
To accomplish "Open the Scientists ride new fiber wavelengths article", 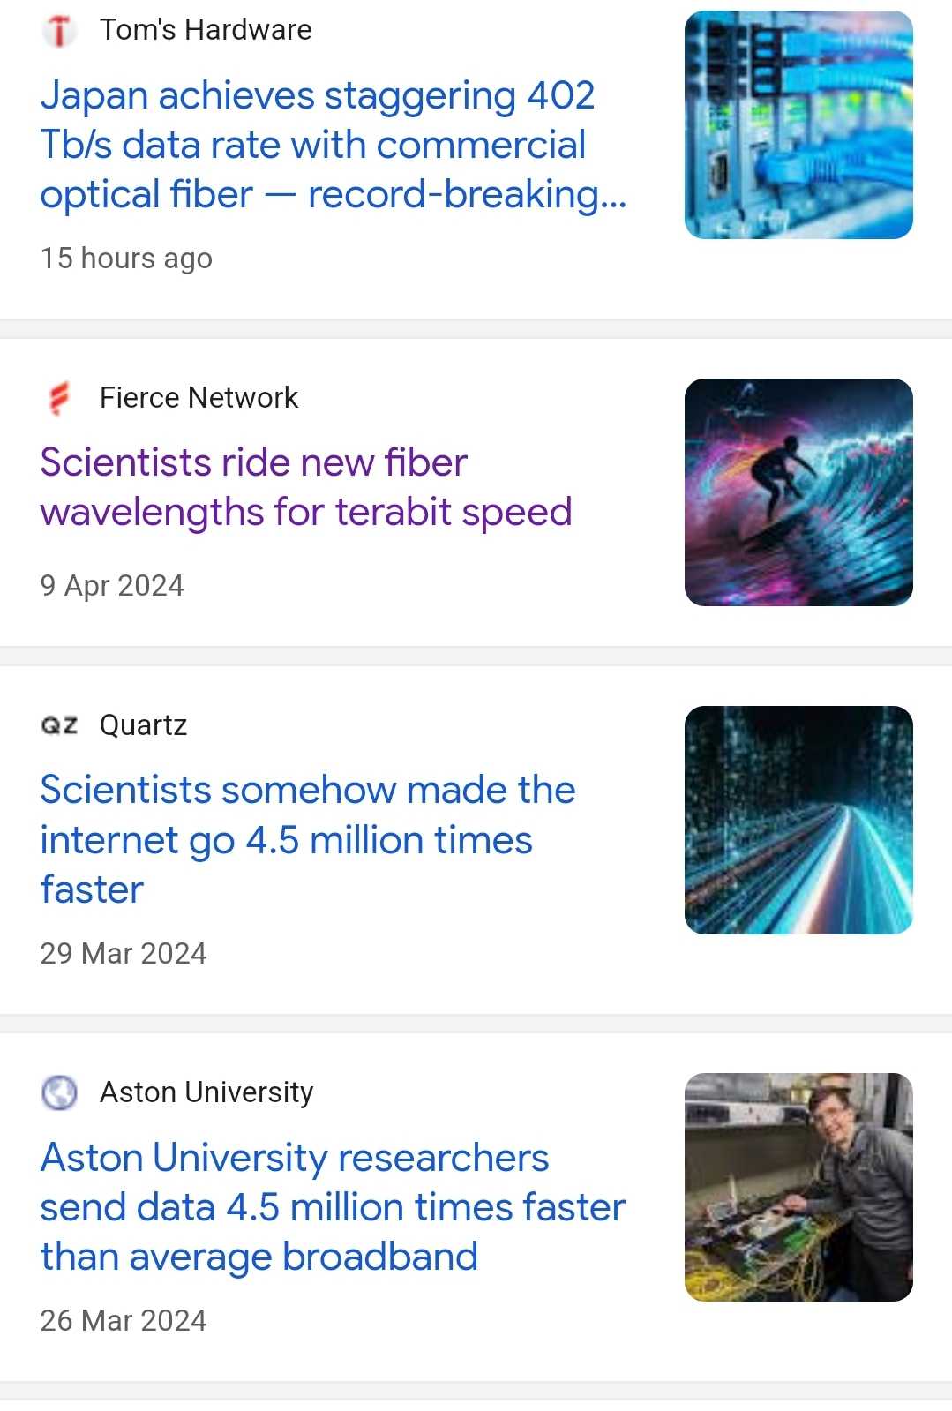I will click(305, 487).
